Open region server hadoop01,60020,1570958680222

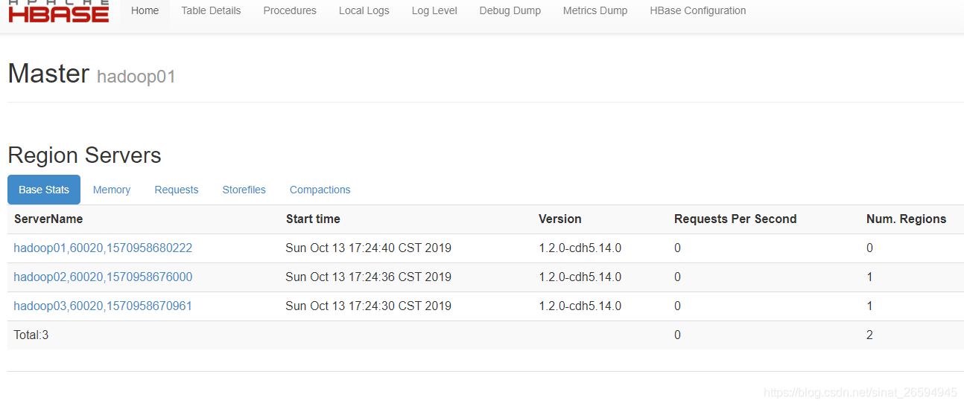pyautogui.click(x=103, y=248)
